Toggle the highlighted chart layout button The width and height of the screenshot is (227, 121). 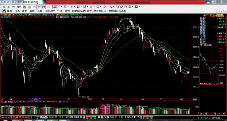pos(39,7)
